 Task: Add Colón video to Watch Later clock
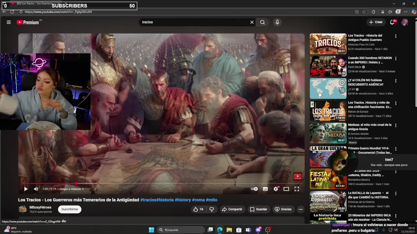(x=342, y=83)
